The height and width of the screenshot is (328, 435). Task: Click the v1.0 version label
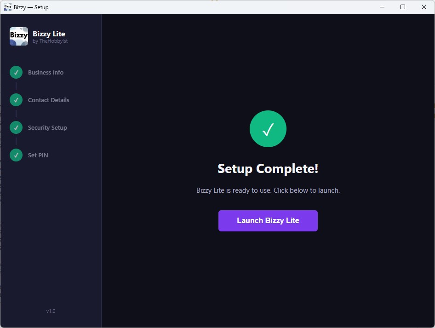pyautogui.click(x=51, y=311)
